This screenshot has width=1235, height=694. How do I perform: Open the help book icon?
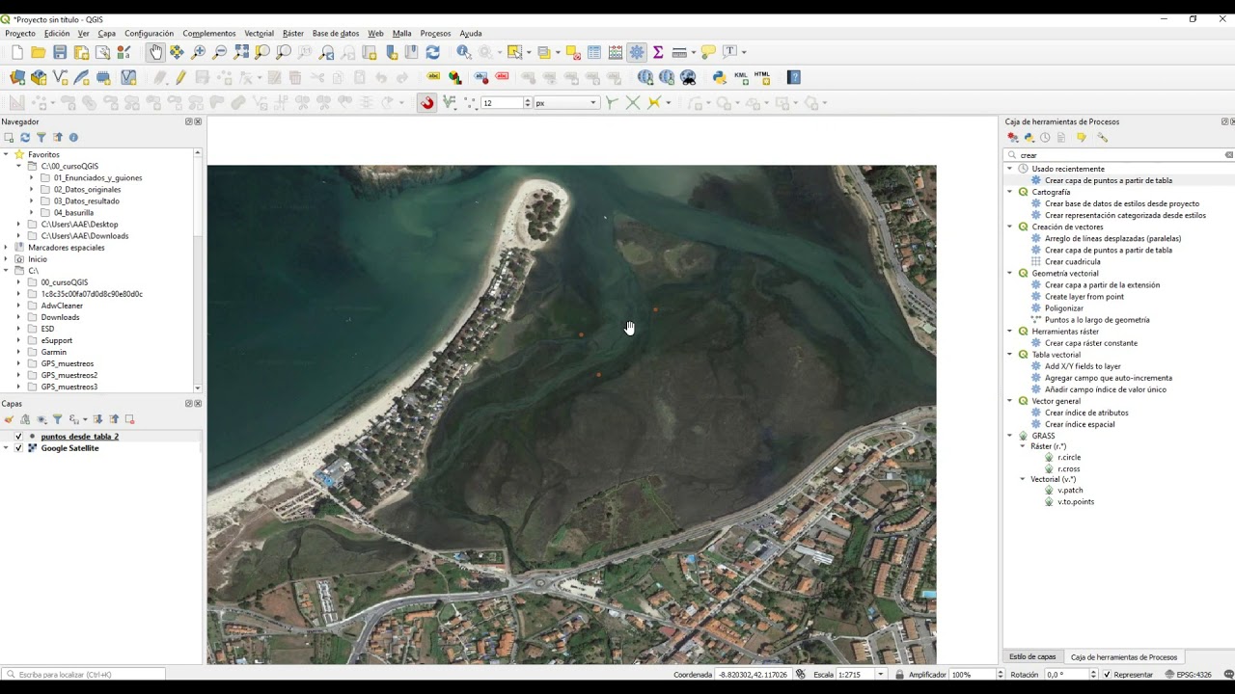click(794, 77)
